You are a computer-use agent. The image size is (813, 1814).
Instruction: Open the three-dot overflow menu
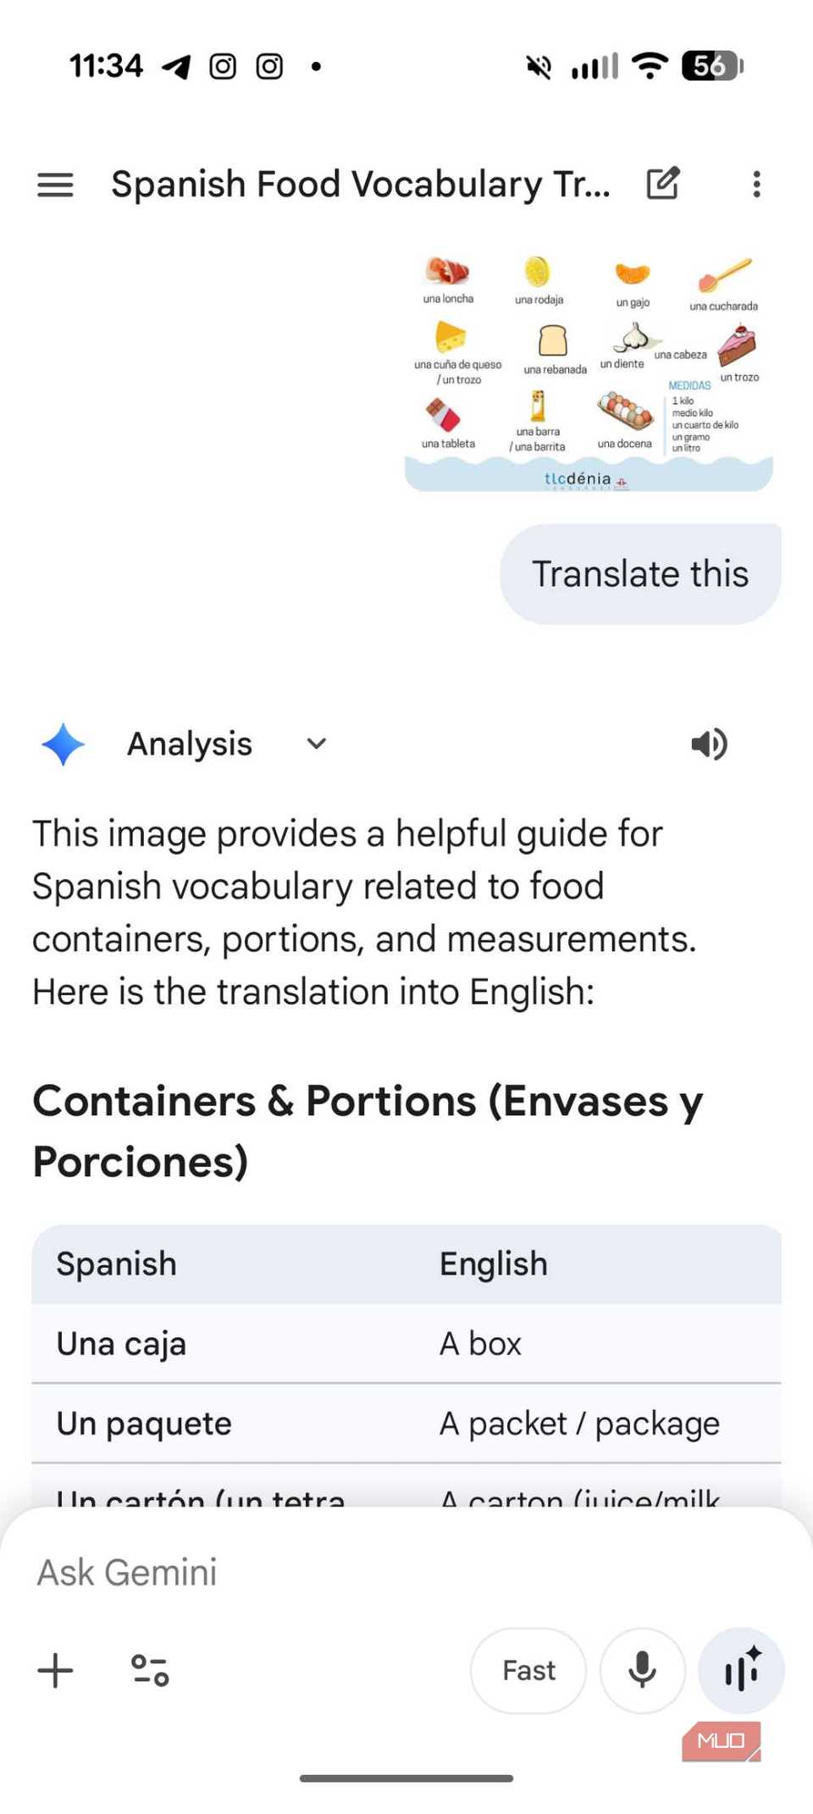(756, 184)
